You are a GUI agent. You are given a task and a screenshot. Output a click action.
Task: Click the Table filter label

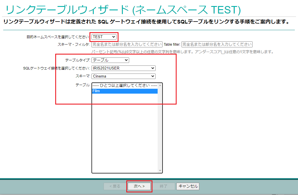(172, 45)
